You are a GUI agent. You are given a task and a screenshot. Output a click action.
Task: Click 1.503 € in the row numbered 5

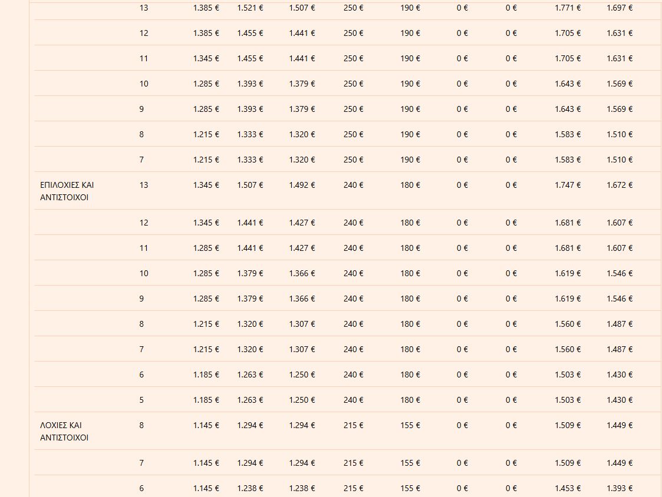click(x=567, y=400)
